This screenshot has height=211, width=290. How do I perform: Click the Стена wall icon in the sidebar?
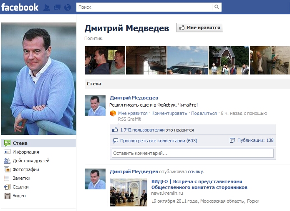(7, 143)
